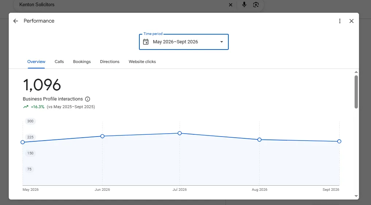Screen dimensions: 371x205
Task: Click the scrollbar down arrow
Action: pos(356,196)
